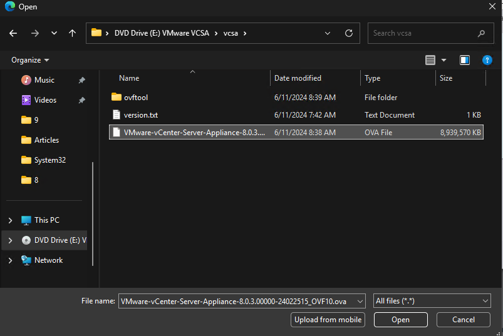
Task: Refresh the vcsa folder view
Action: (x=350, y=33)
